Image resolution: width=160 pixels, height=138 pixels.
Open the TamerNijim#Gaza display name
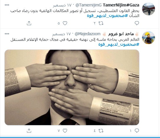coord(121,5)
